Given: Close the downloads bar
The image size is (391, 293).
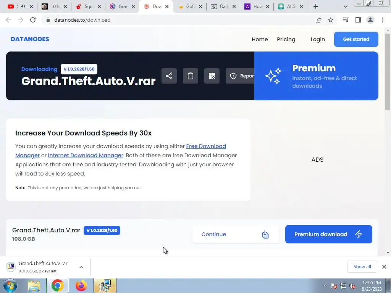Looking at the screenshot, I should pos(384,267).
